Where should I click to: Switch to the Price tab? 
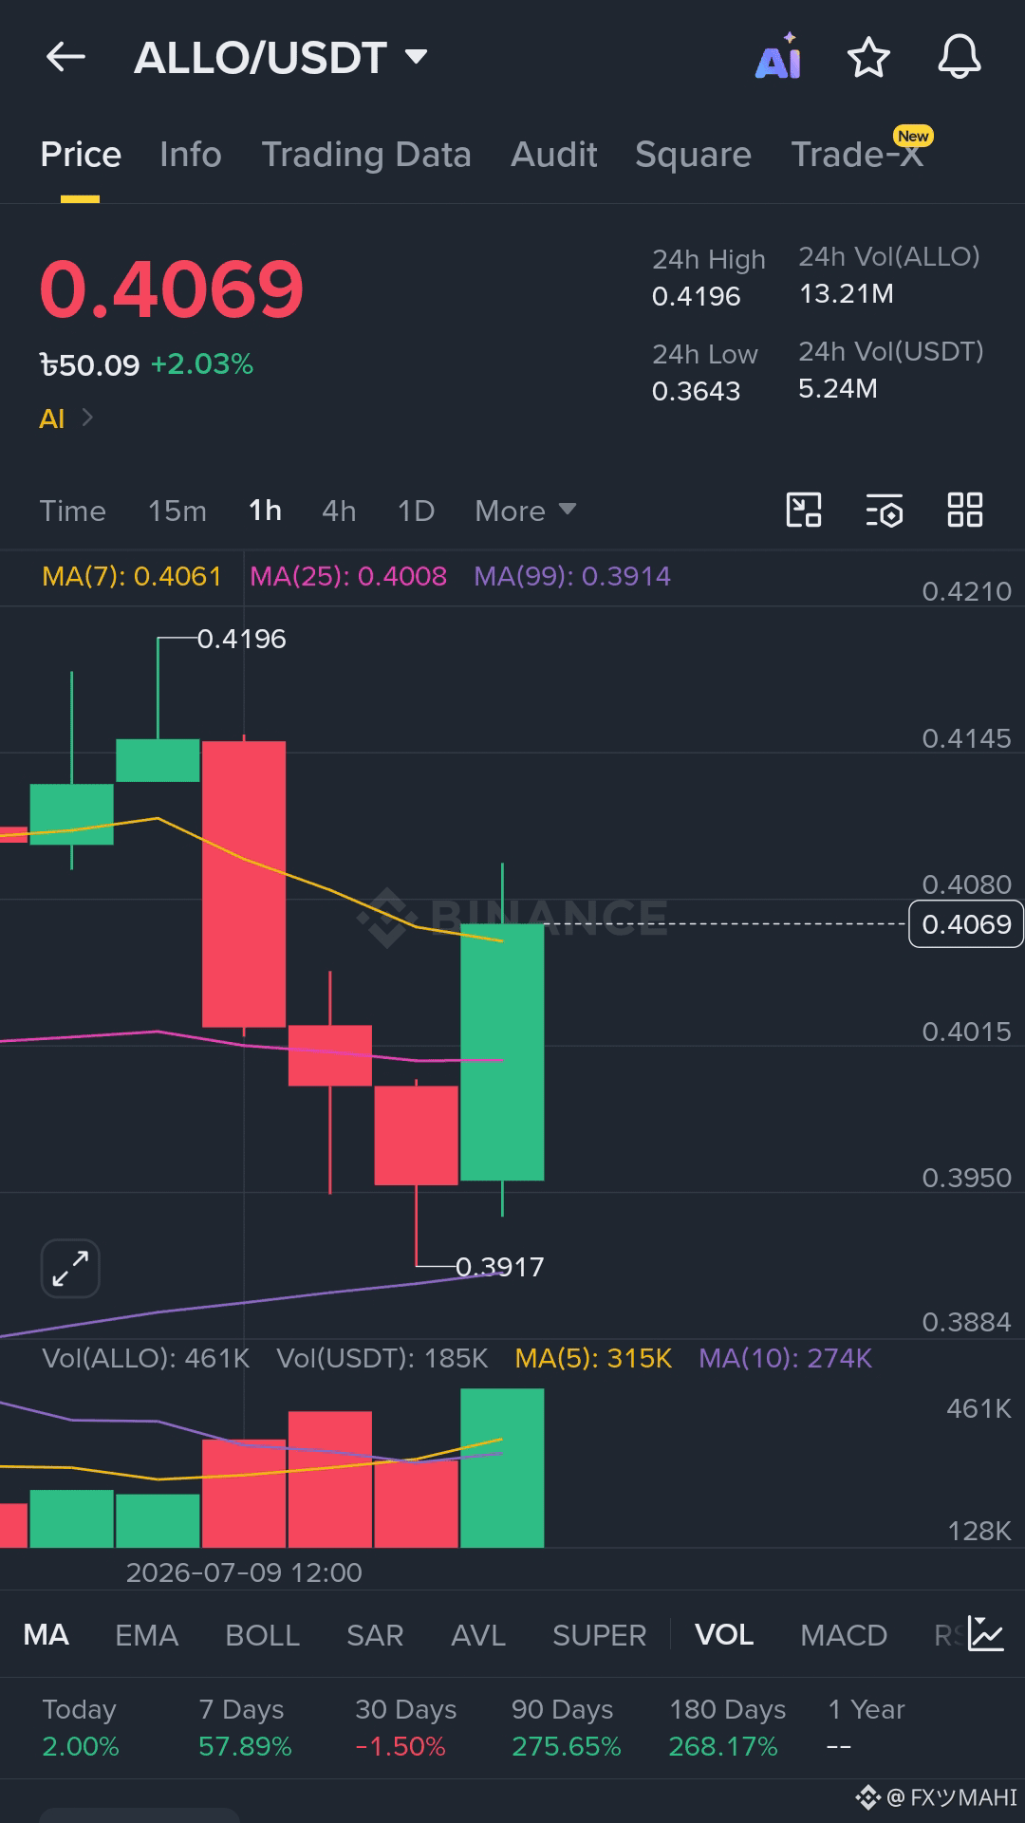click(81, 155)
